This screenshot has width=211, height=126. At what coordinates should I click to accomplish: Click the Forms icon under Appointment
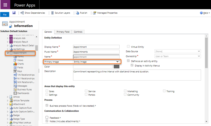(15, 56)
